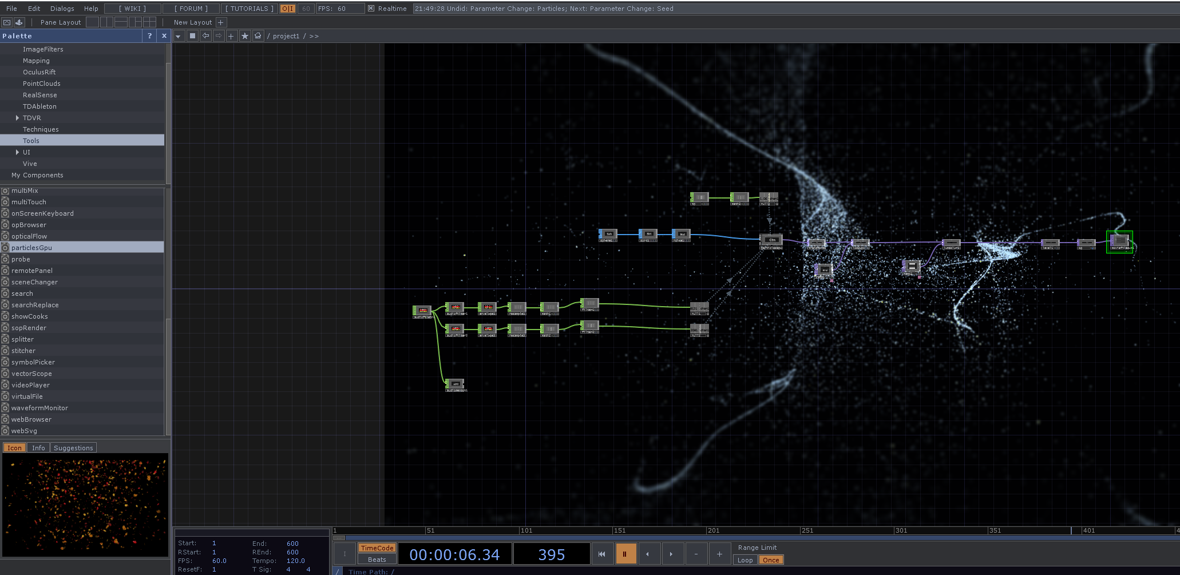Screen dimensions: 1180x575
Task: Open the WIKI link
Action: 132,9
